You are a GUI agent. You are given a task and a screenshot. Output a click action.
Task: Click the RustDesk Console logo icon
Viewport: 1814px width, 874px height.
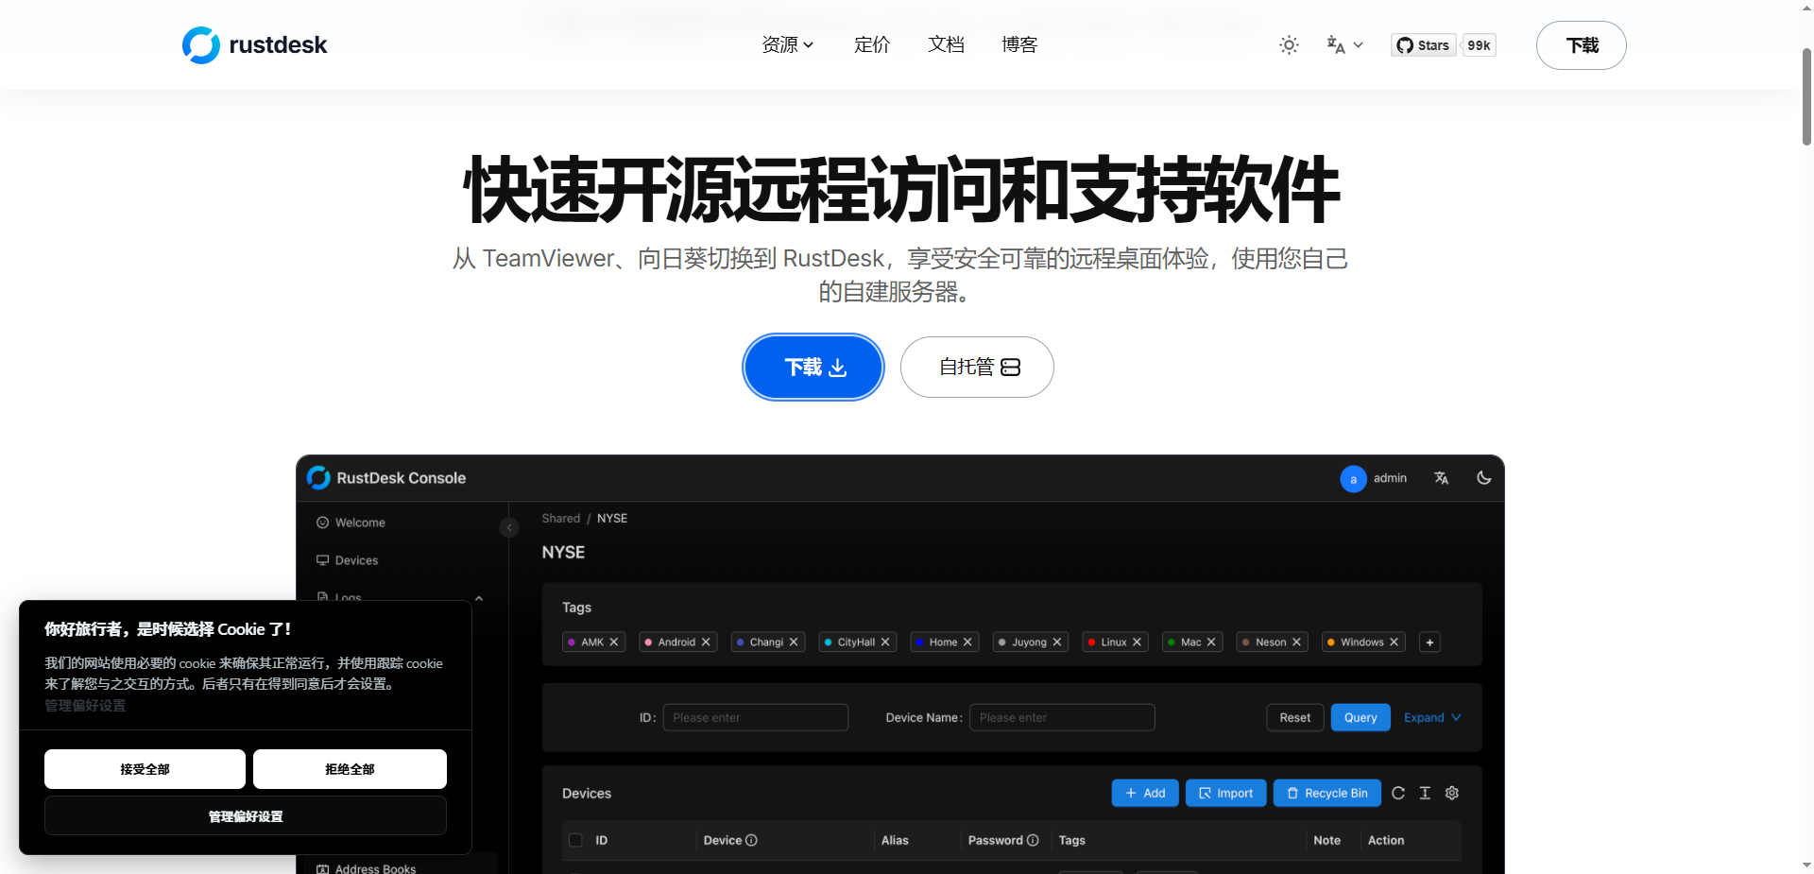[318, 478]
